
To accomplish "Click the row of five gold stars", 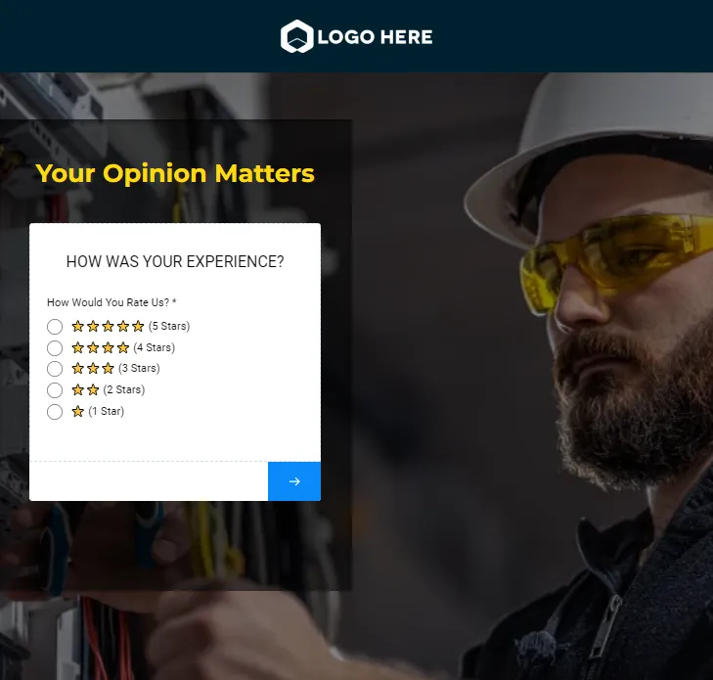I will point(108,326).
